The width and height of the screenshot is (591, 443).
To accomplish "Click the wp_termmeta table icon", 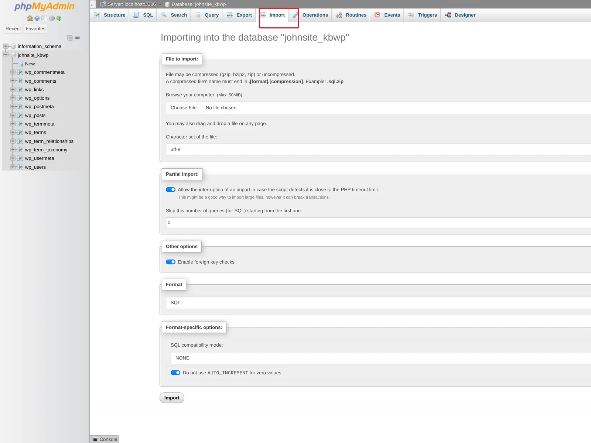I will [21, 124].
